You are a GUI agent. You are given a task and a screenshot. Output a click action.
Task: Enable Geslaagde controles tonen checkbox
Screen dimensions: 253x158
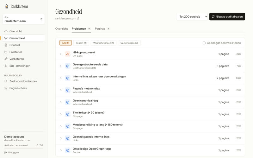point(204,43)
